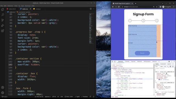Open the Edit menu in VS Code
Screen dimensions: 176x99
point(5,6)
